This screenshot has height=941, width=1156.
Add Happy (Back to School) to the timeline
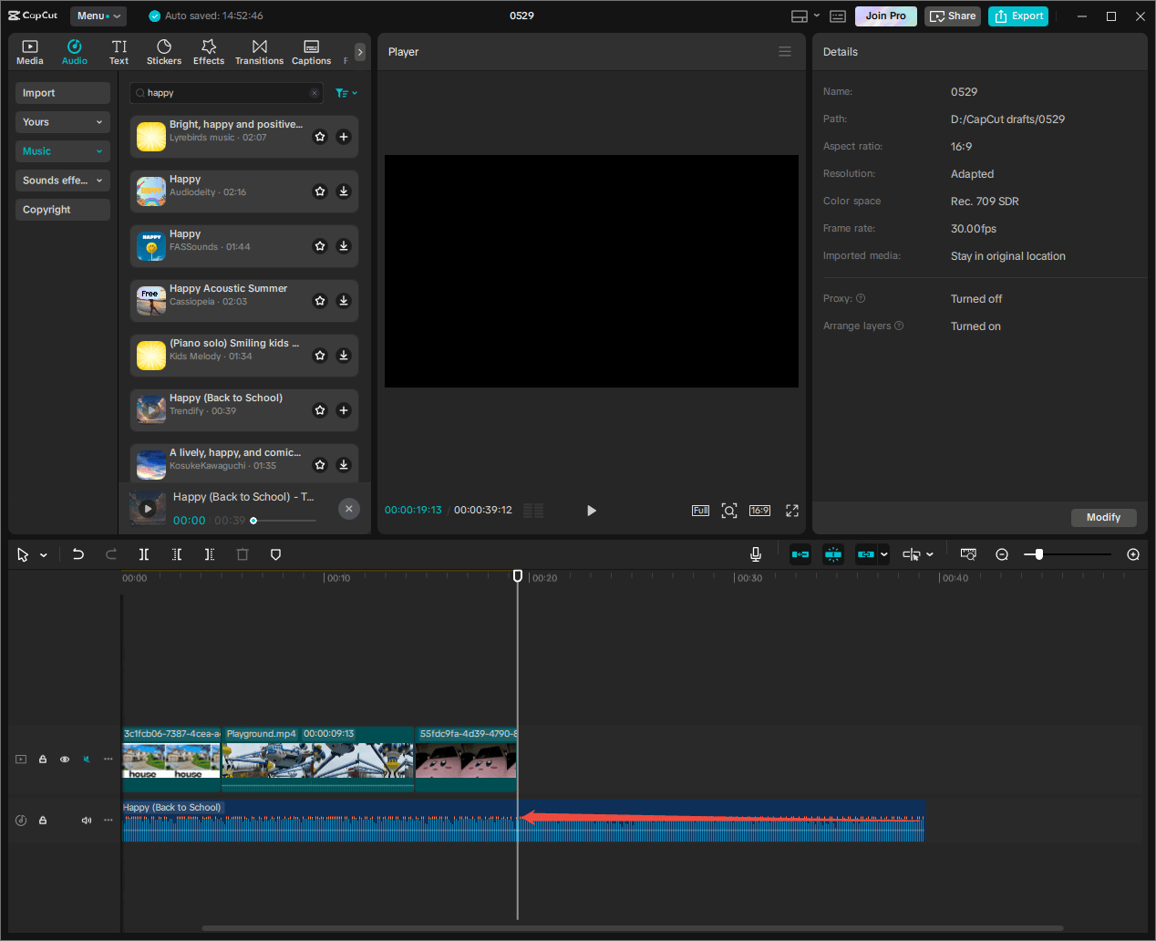344,410
